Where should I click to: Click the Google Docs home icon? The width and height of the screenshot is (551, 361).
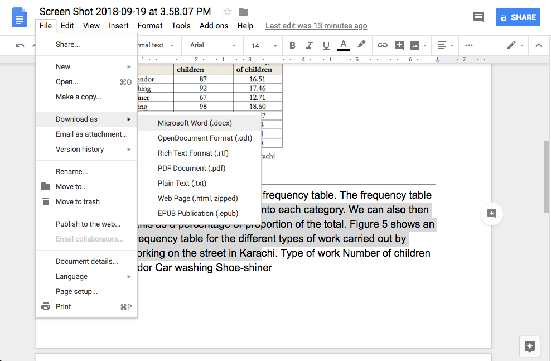19,17
